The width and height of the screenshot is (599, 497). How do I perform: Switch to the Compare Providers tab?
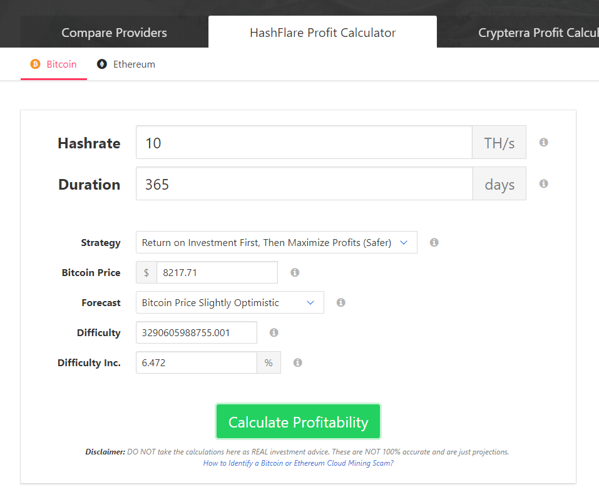coord(114,33)
